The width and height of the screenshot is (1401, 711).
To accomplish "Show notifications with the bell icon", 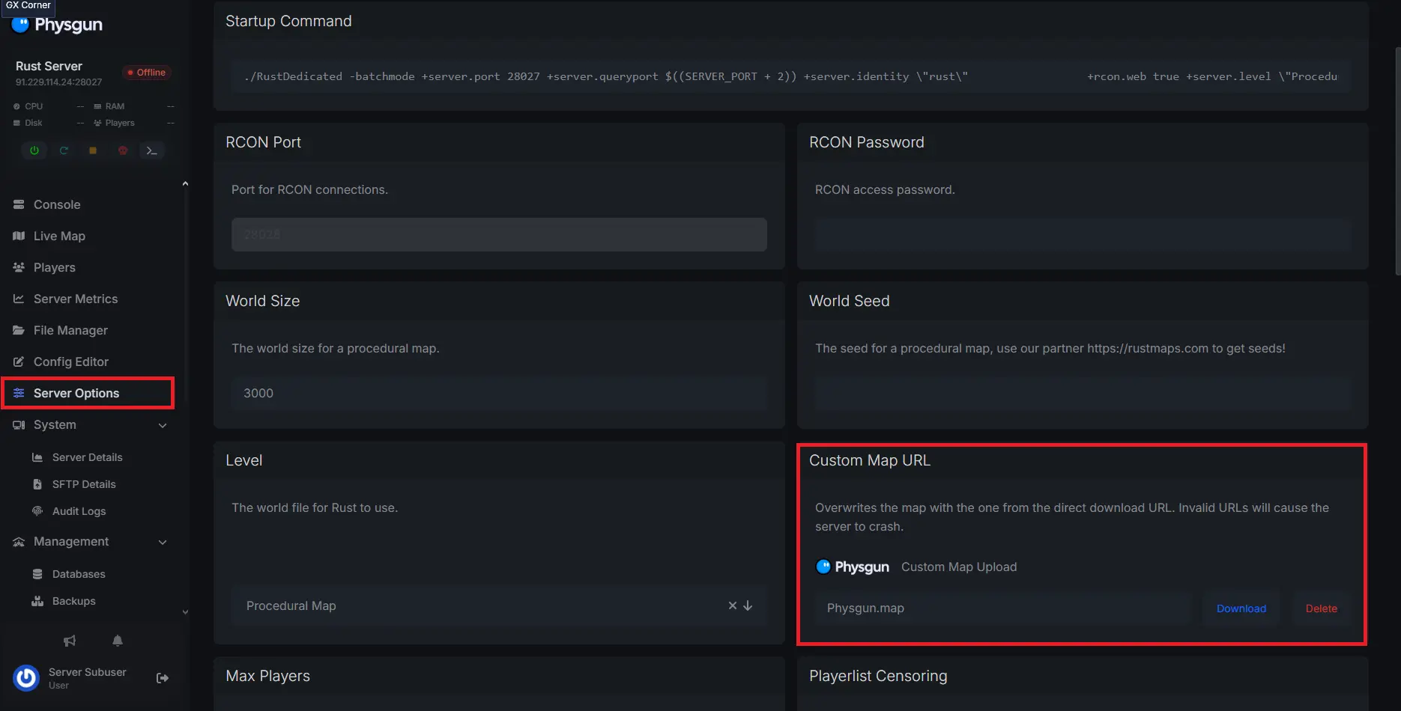I will click(118, 641).
